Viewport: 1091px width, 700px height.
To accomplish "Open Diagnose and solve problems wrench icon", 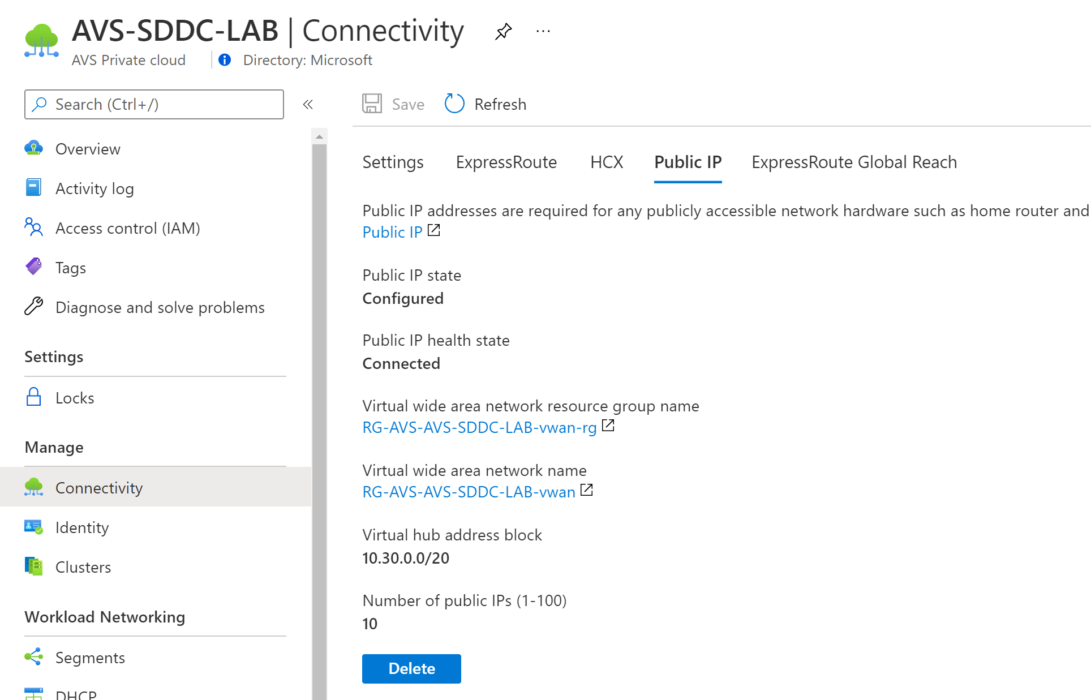I will tap(33, 306).
